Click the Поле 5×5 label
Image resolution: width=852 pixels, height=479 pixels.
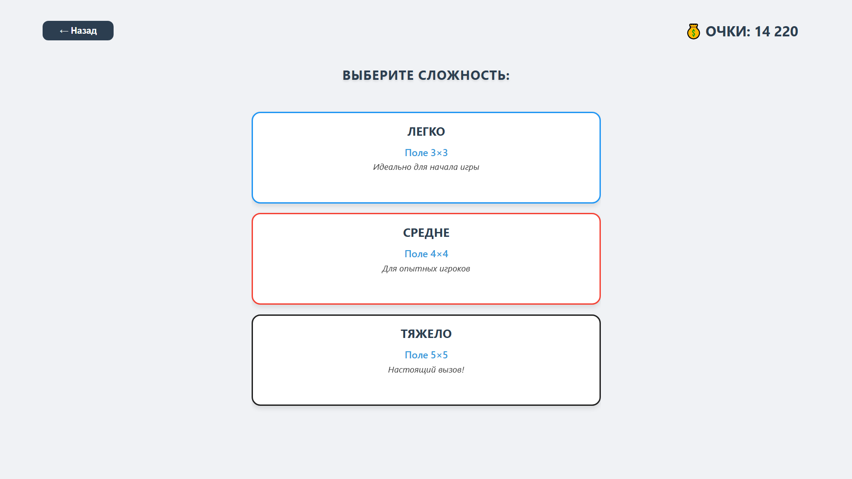(426, 355)
